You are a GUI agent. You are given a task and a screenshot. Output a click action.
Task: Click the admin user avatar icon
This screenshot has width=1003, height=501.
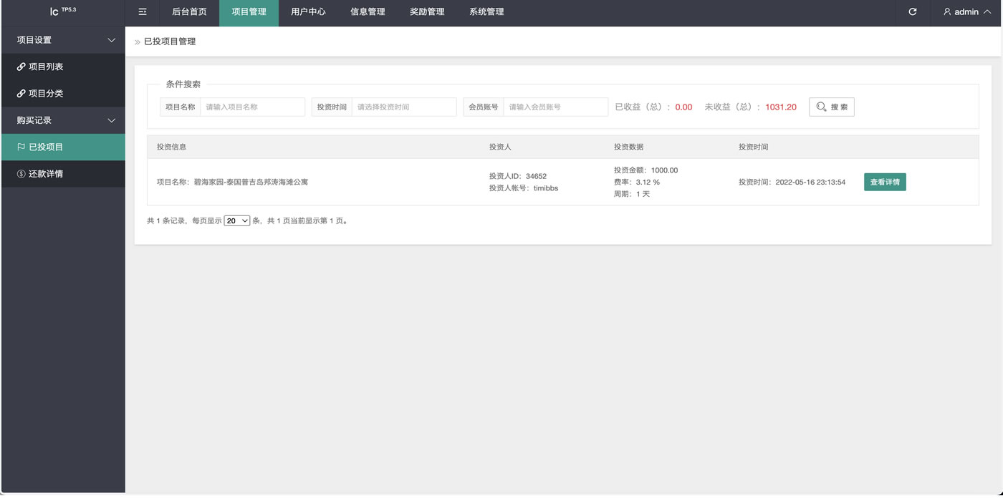(x=947, y=12)
